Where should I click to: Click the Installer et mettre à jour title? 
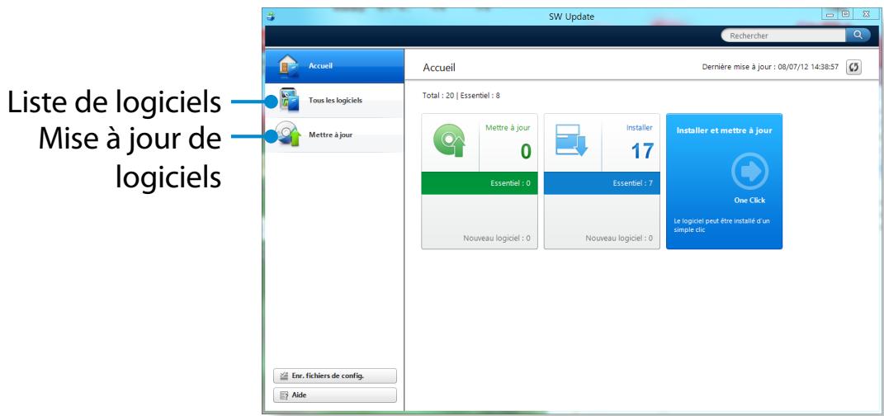point(724,130)
